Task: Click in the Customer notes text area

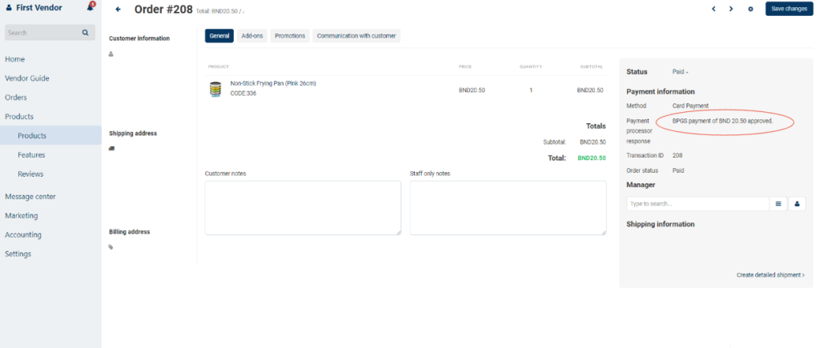Action: (303, 207)
